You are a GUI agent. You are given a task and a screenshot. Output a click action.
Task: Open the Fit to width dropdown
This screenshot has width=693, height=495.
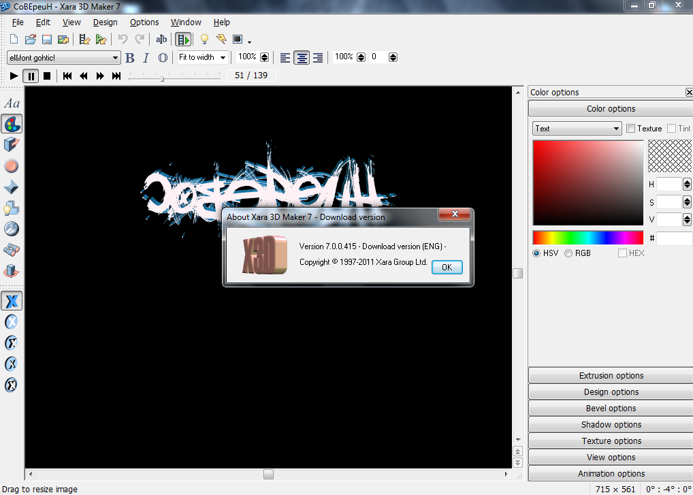click(202, 58)
